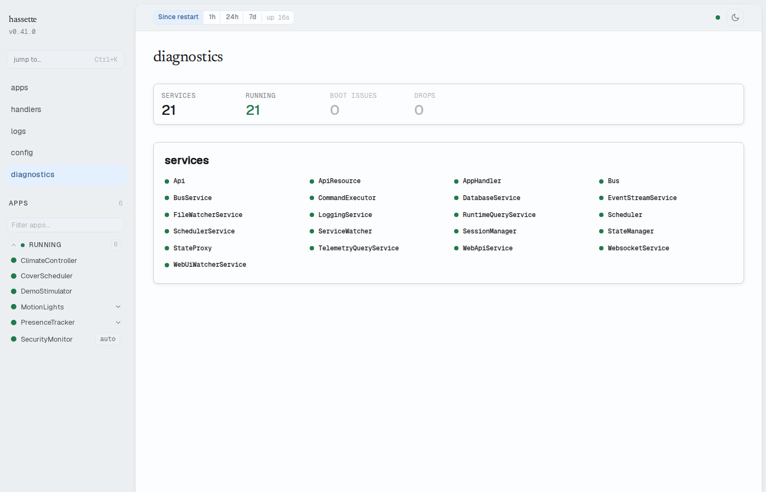
Task: Click the BOOT ISSUES count 0
Action: (335, 110)
